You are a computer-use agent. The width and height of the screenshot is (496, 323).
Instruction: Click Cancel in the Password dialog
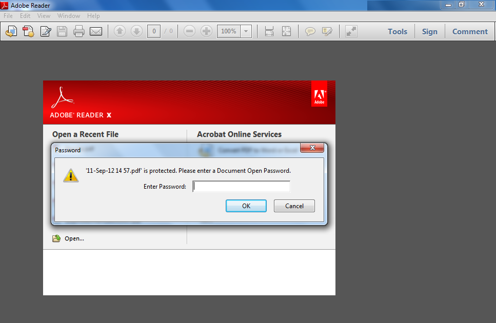point(294,206)
